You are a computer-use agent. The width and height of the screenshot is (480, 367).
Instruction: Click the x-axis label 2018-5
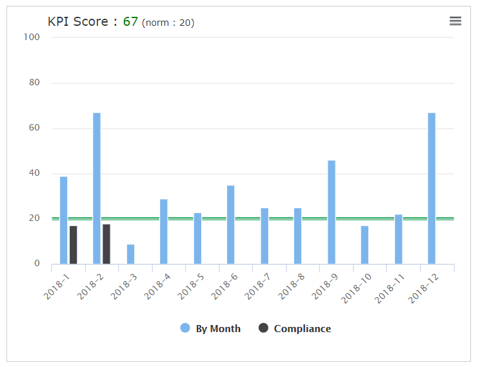click(190, 287)
